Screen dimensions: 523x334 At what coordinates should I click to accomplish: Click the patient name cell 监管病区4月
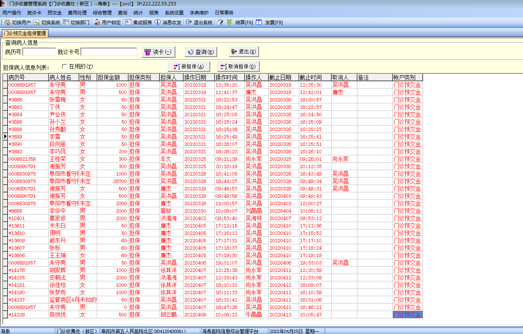pos(64,300)
